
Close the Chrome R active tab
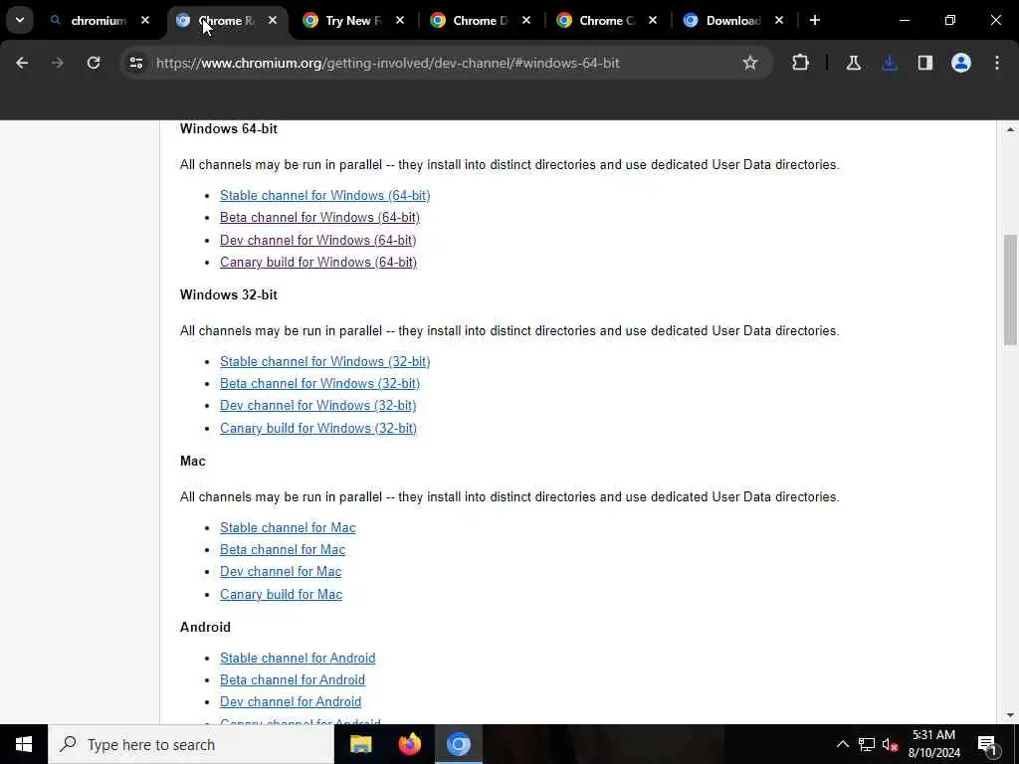[273, 20]
